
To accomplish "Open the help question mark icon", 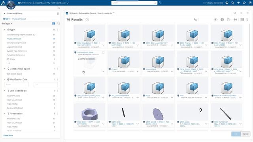I will point(250,3).
